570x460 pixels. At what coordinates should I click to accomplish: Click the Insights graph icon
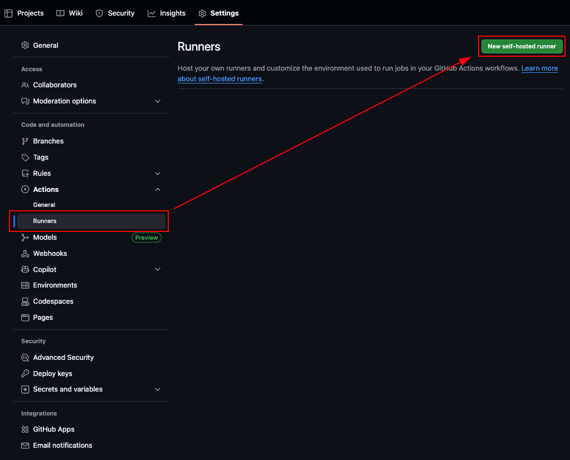coord(152,13)
